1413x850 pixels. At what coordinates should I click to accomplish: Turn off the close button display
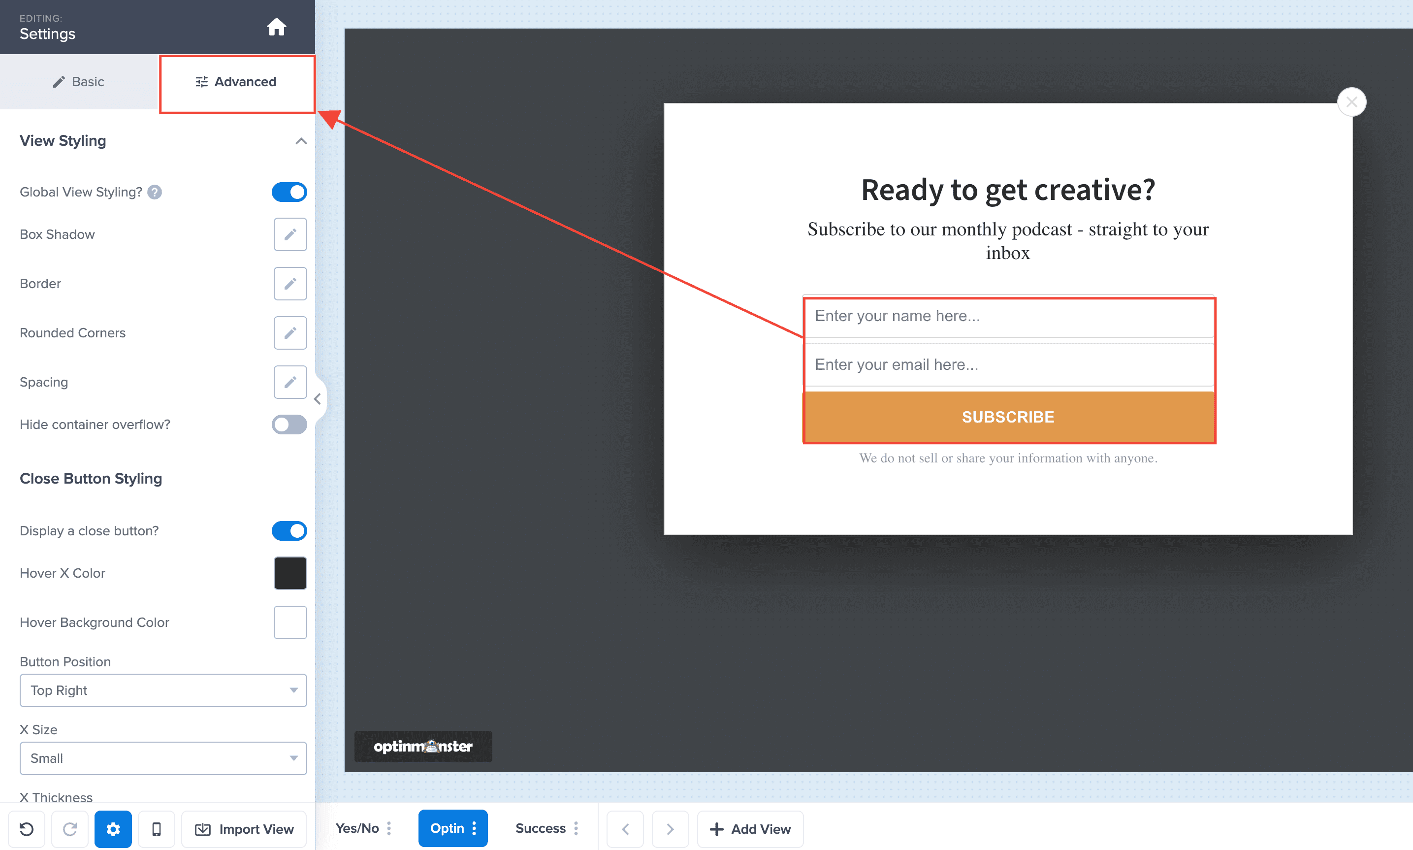pos(289,530)
